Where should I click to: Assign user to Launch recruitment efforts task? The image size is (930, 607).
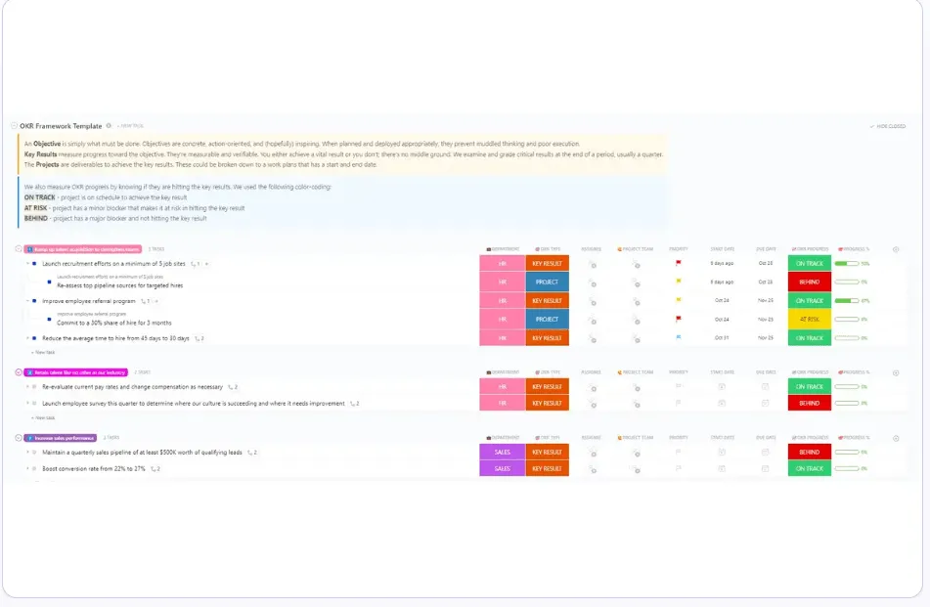click(x=592, y=264)
